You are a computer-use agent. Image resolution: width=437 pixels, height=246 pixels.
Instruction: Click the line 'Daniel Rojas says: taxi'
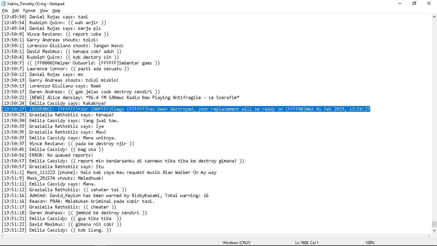(x=45, y=17)
